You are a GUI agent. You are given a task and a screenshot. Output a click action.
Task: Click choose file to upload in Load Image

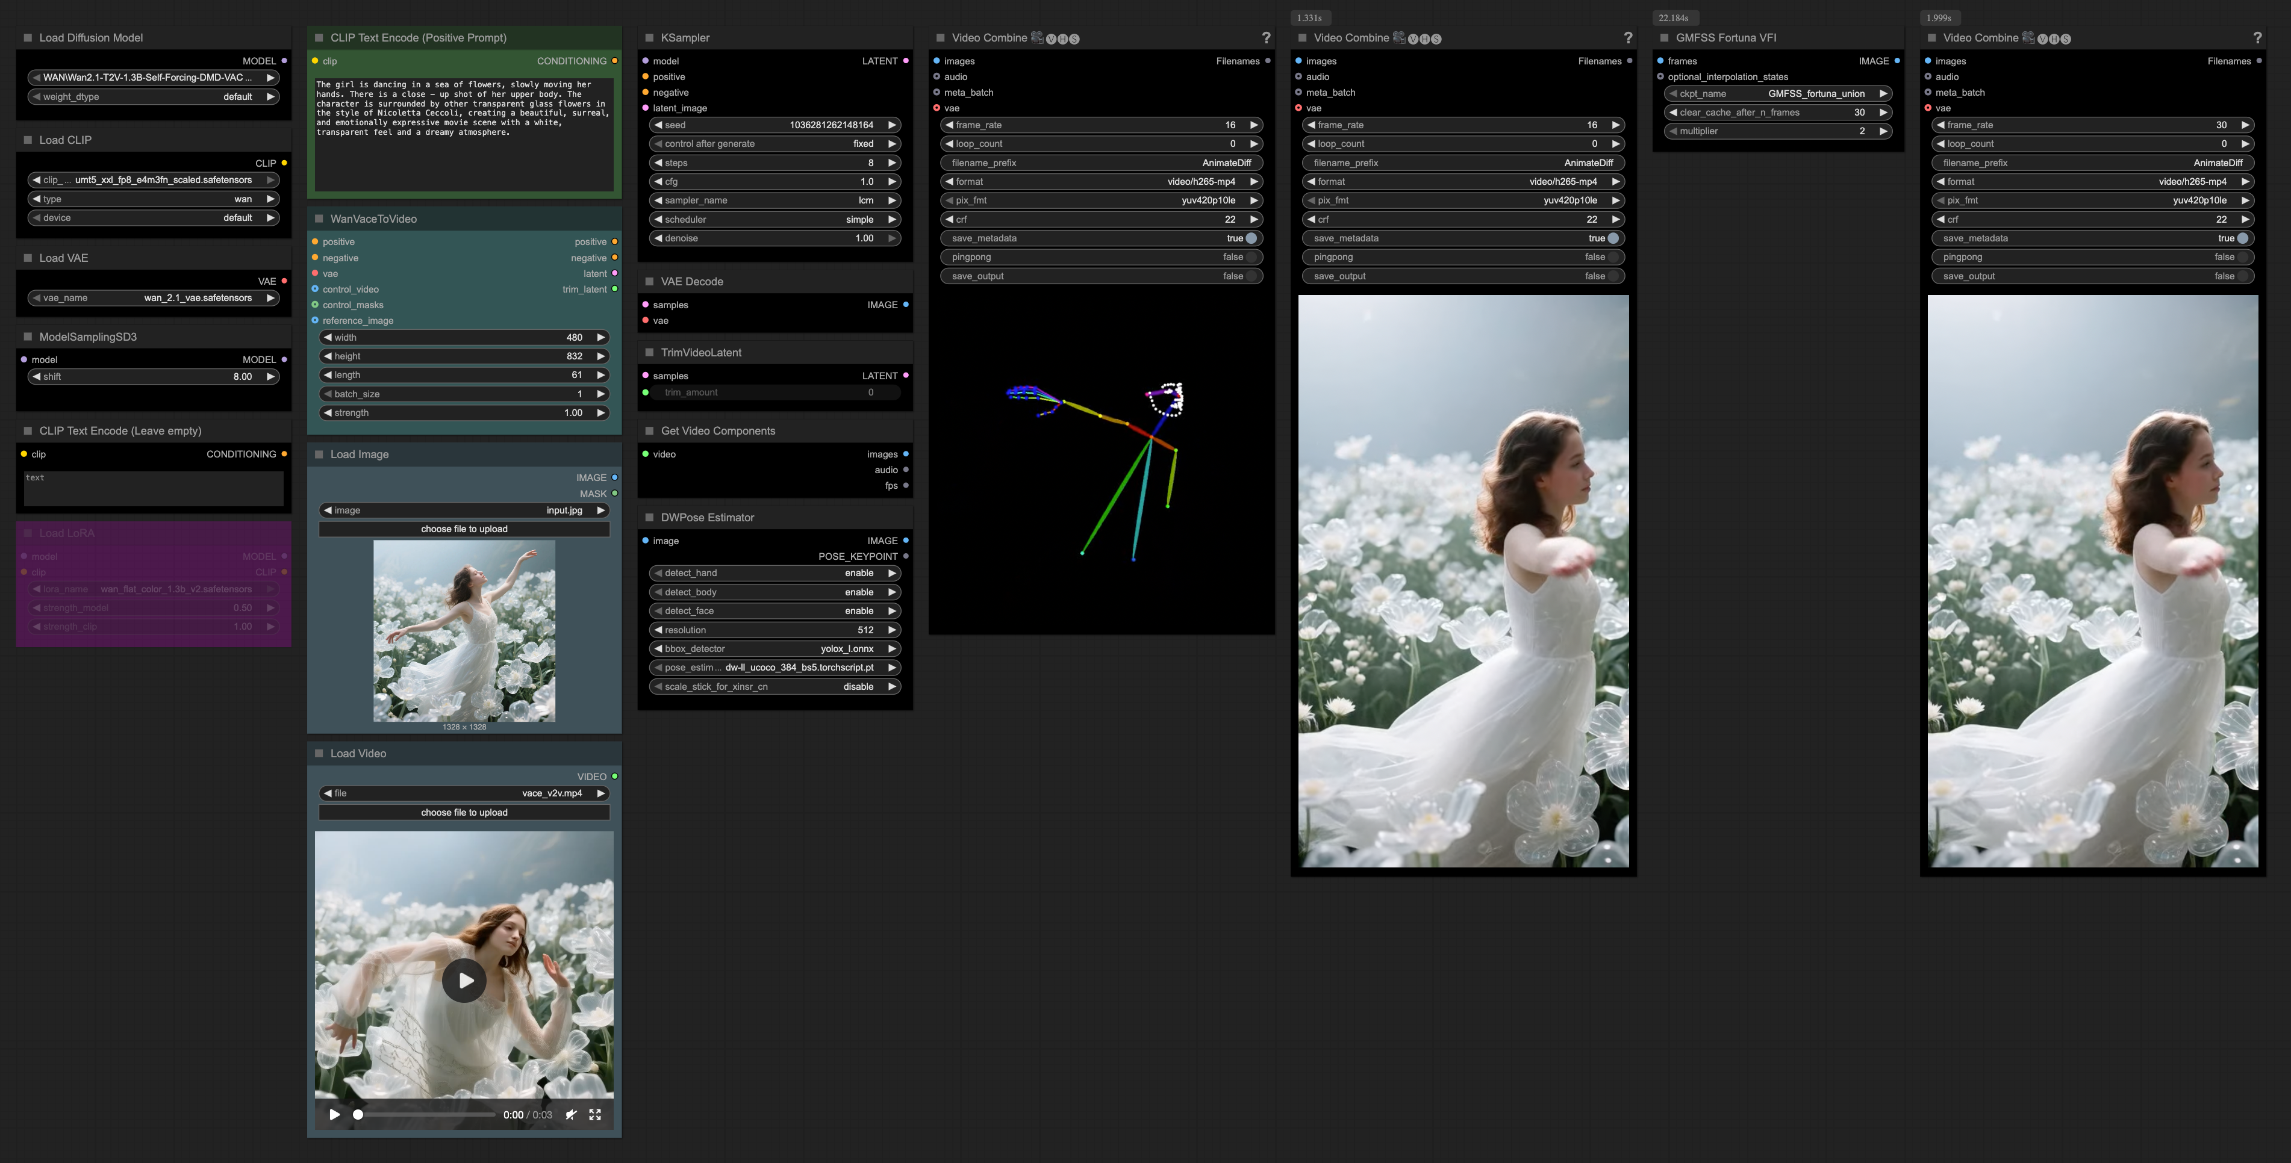pyautogui.click(x=463, y=529)
